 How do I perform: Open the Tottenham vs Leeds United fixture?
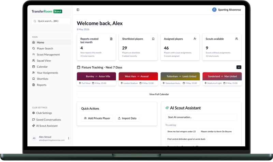point(180,79)
